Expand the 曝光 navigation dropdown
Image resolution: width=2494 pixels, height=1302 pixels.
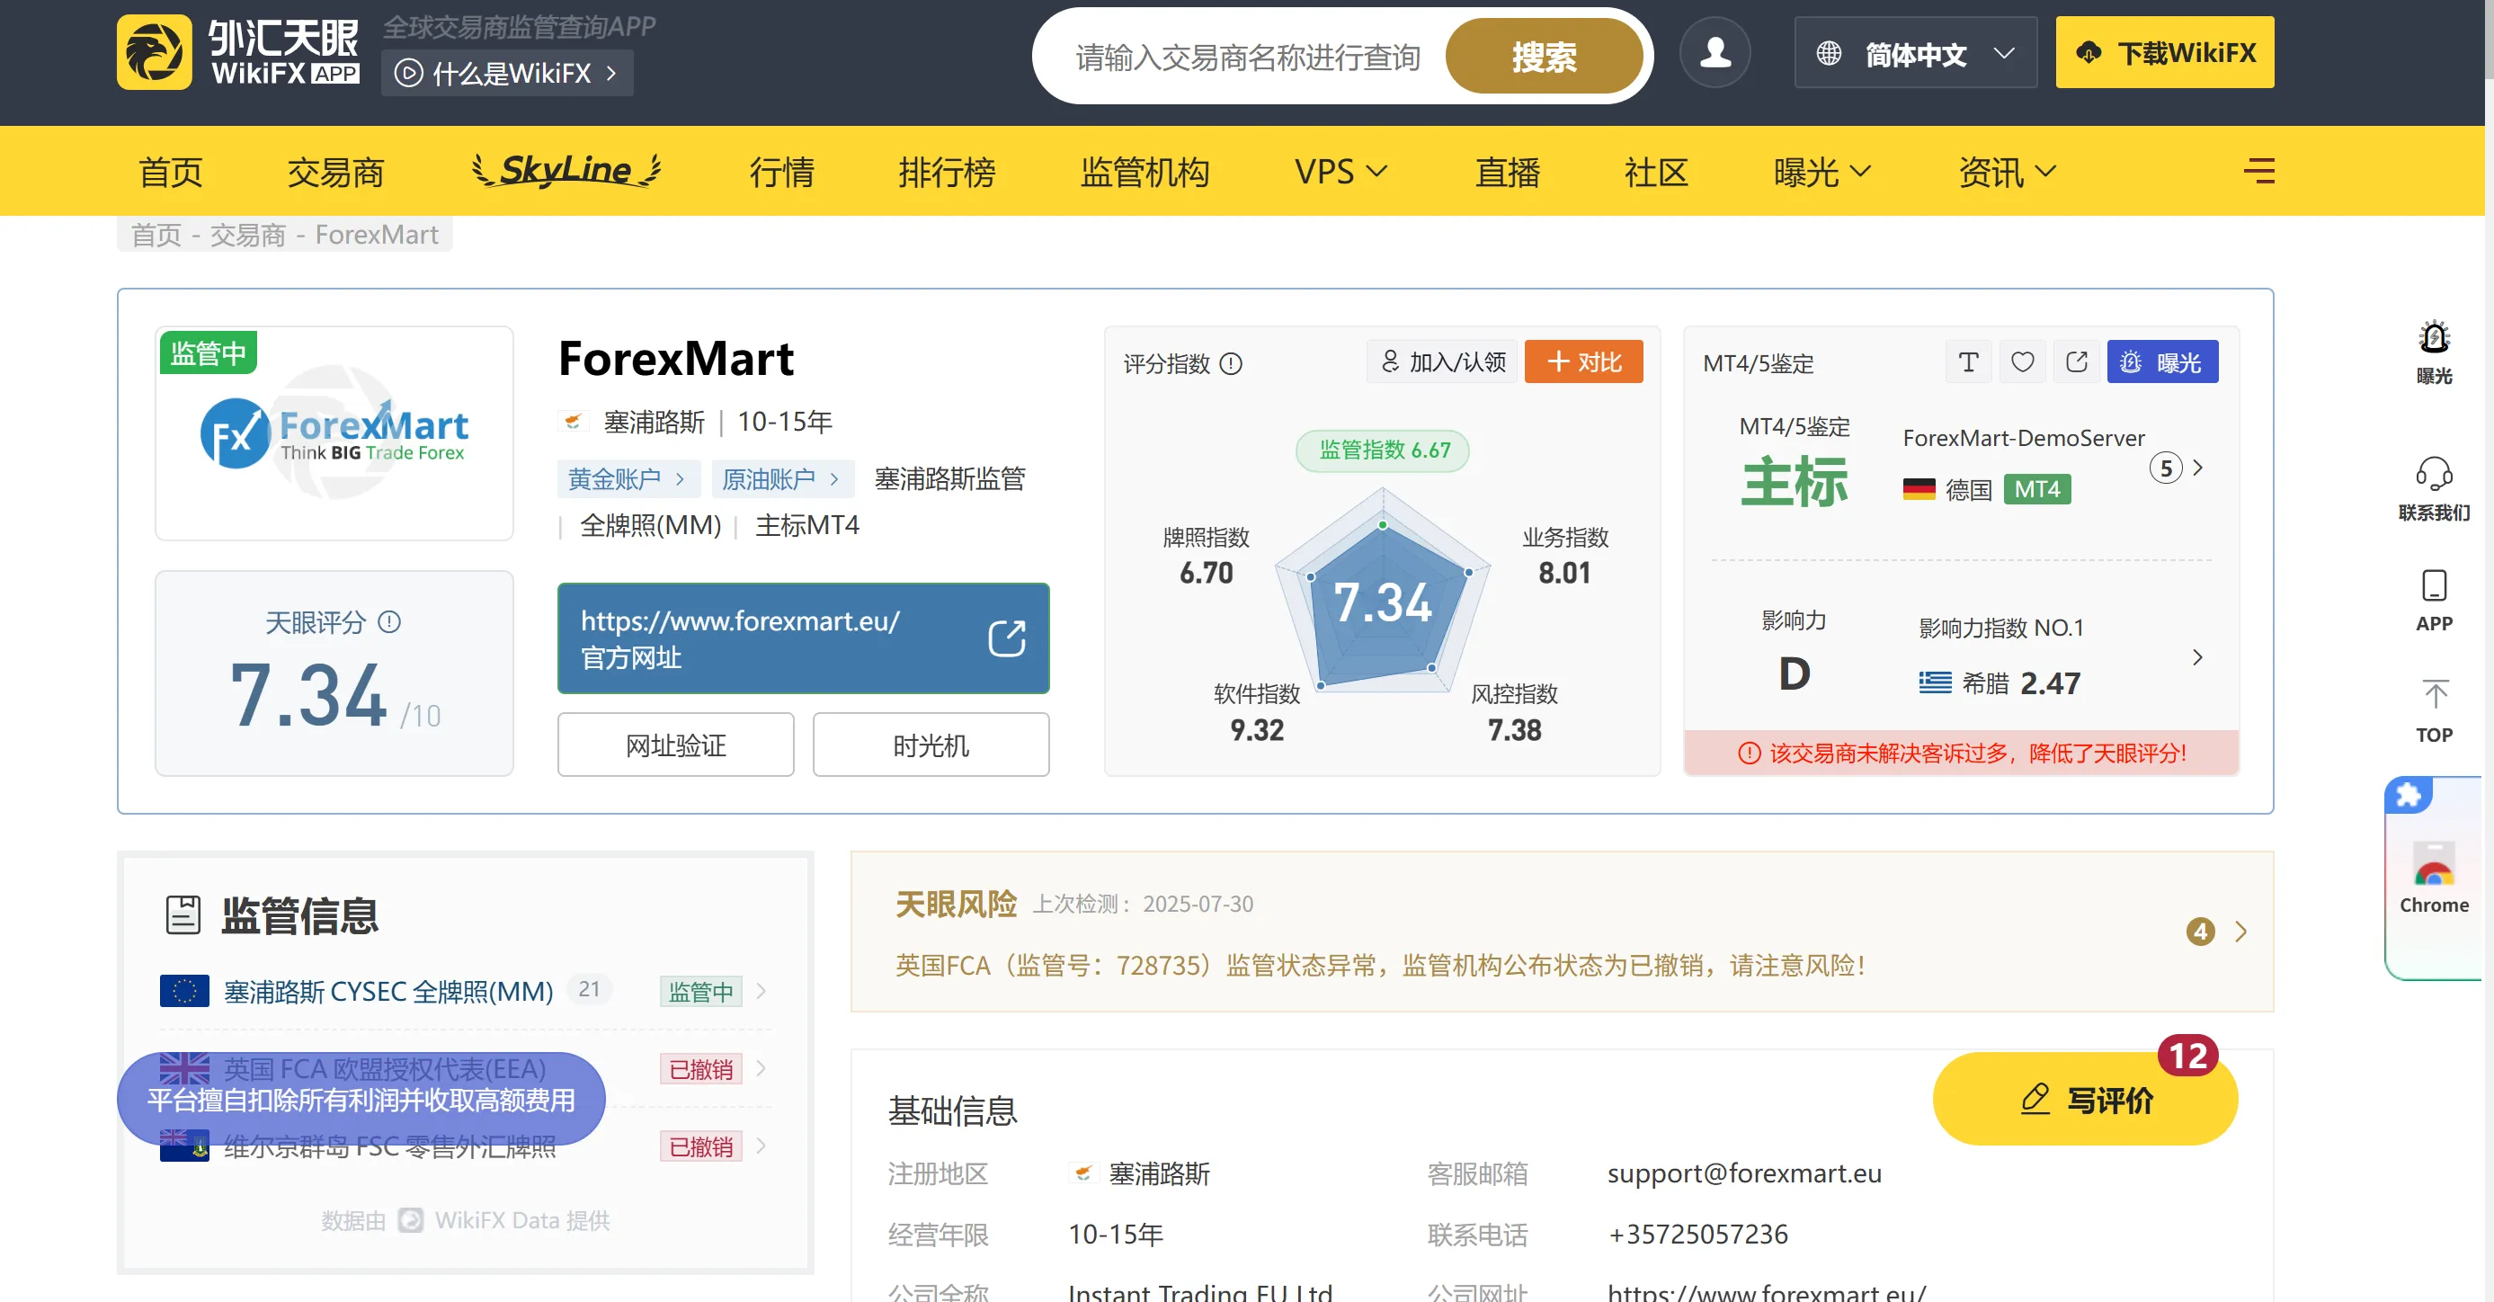[x=1822, y=172]
